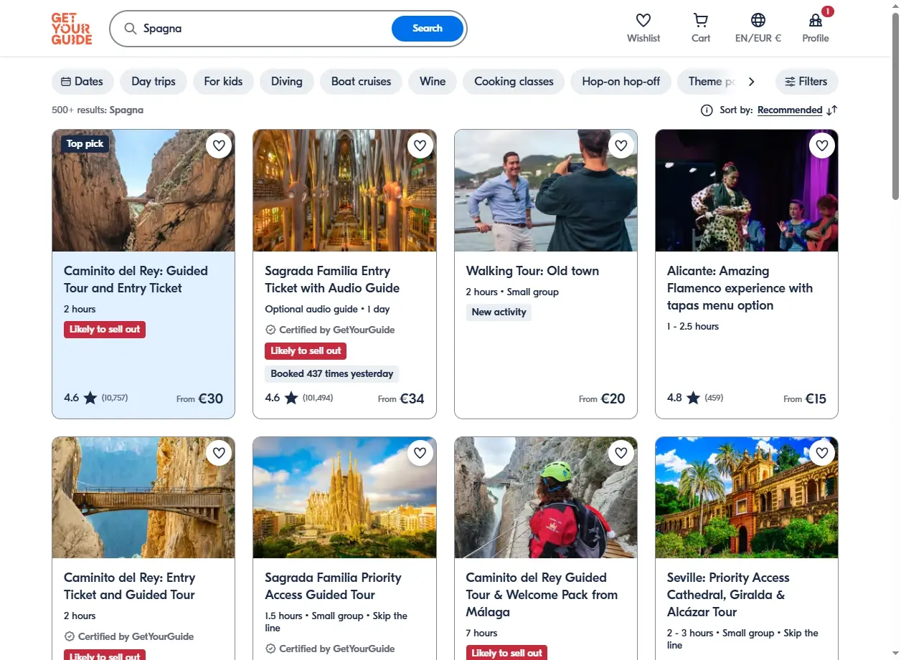Open the Sagrada Familia interior photo

pos(344,191)
